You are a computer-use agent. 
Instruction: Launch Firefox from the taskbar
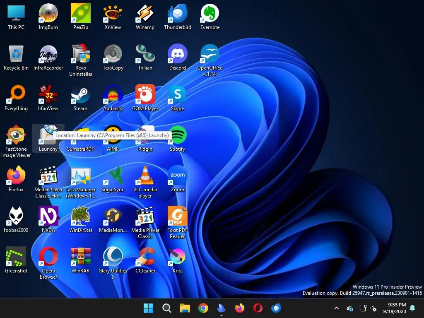[x=240, y=308]
